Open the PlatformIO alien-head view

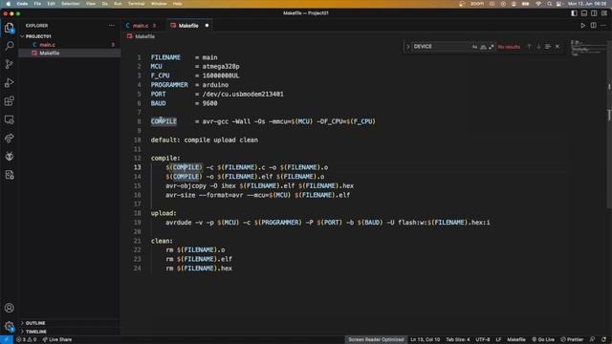click(9, 156)
